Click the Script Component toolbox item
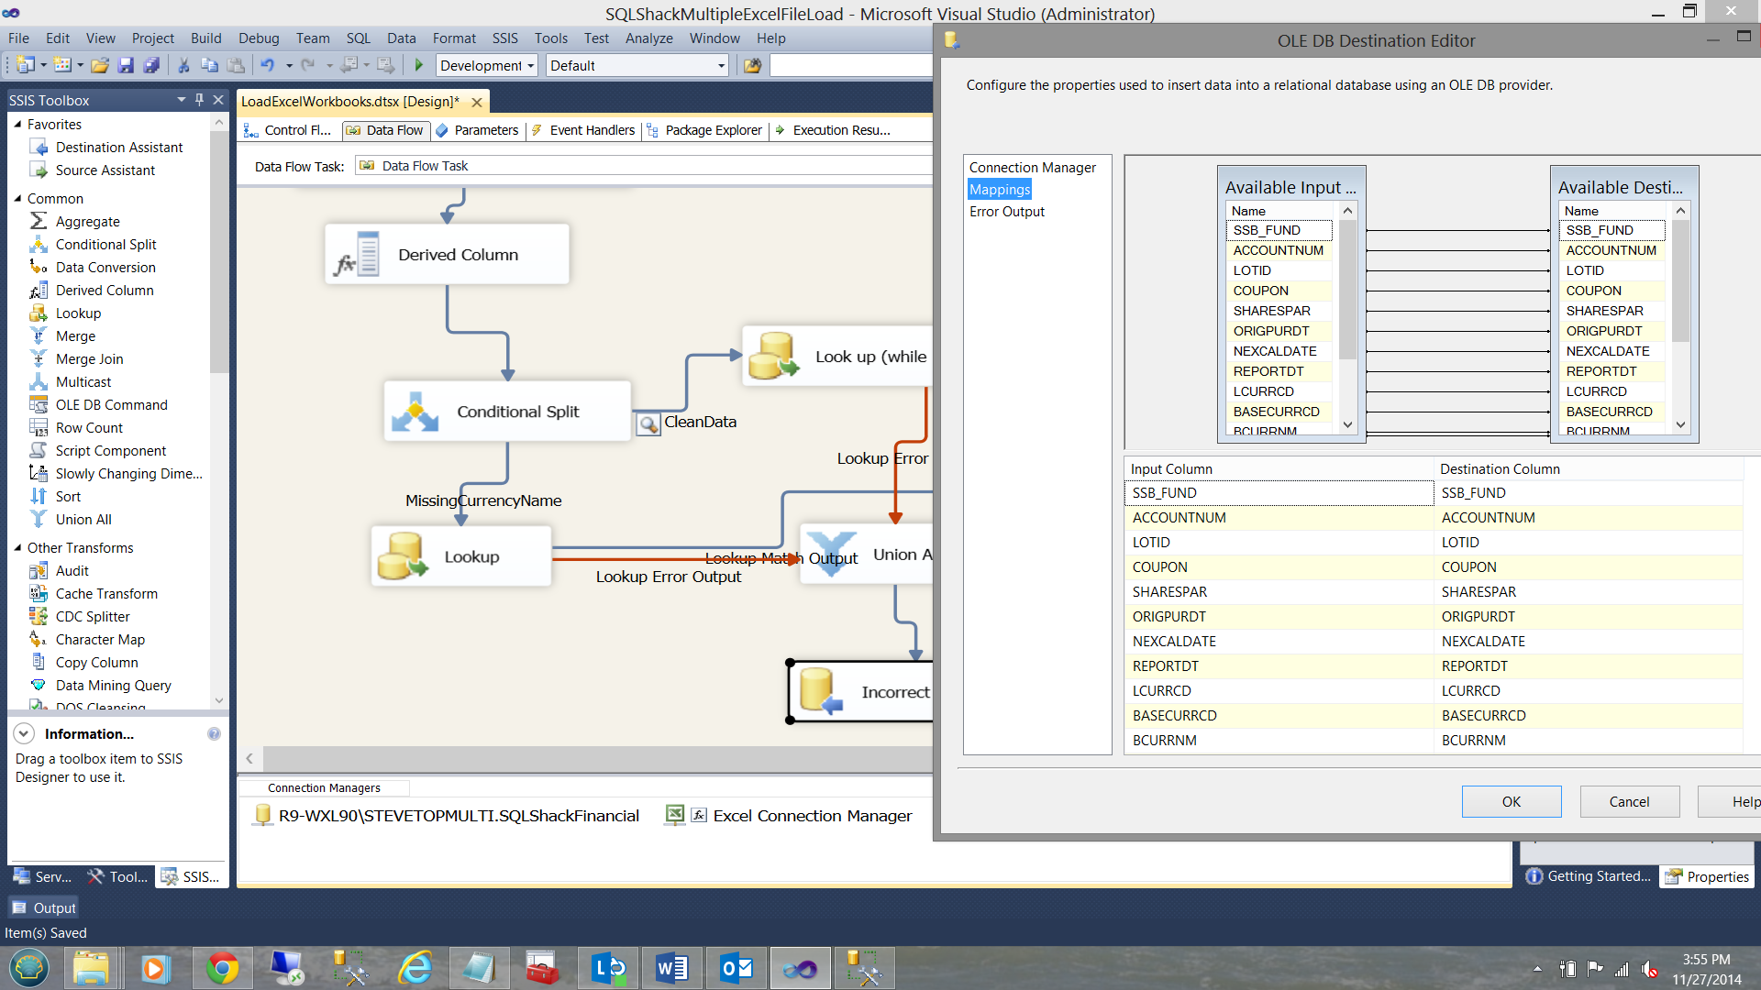This screenshot has height=990, width=1761. click(x=110, y=451)
